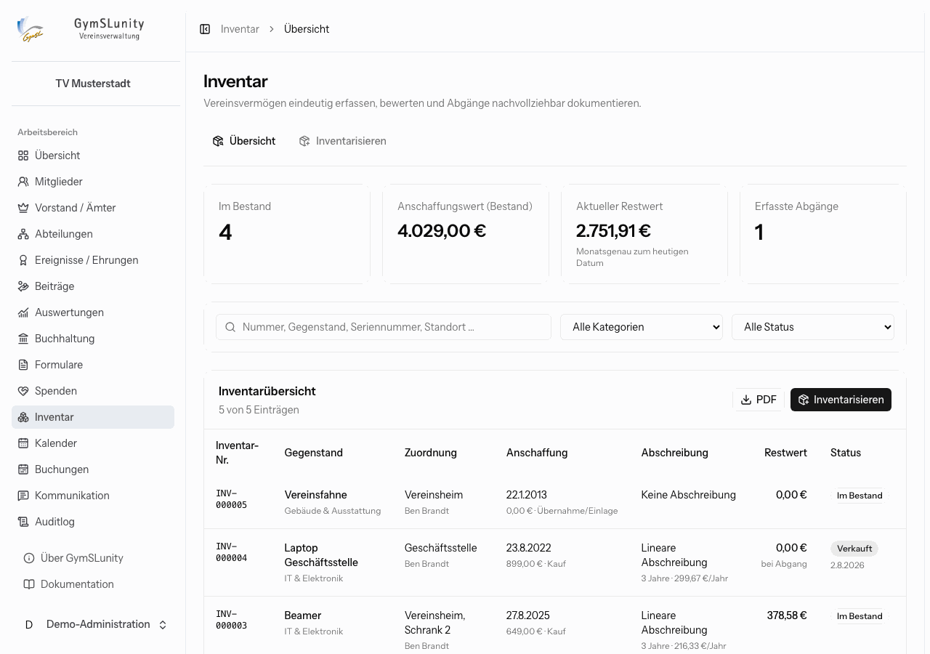Screen dimensions: 930x654
Task: Switch to the Übersicht tab
Action: point(244,141)
